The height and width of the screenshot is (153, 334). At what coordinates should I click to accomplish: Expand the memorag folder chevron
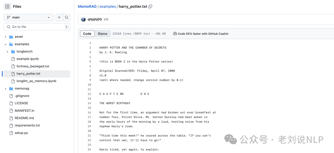[6, 89]
